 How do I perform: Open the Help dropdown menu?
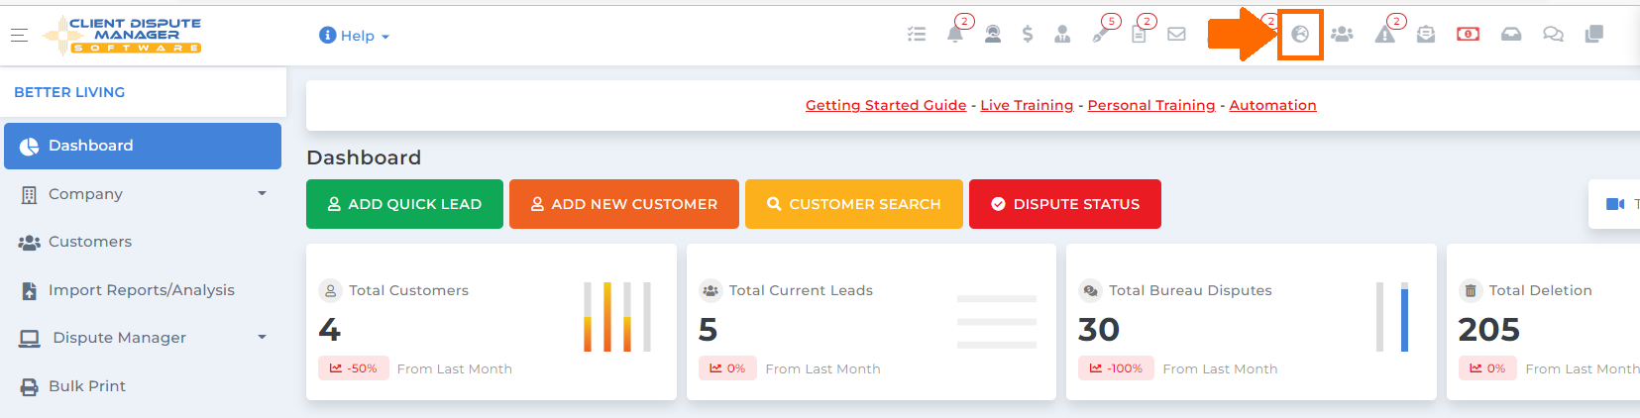[x=355, y=36]
